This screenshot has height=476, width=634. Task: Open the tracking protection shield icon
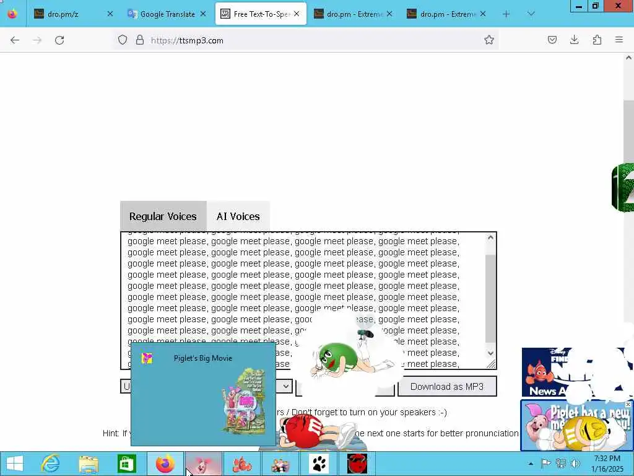pos(123,40)
